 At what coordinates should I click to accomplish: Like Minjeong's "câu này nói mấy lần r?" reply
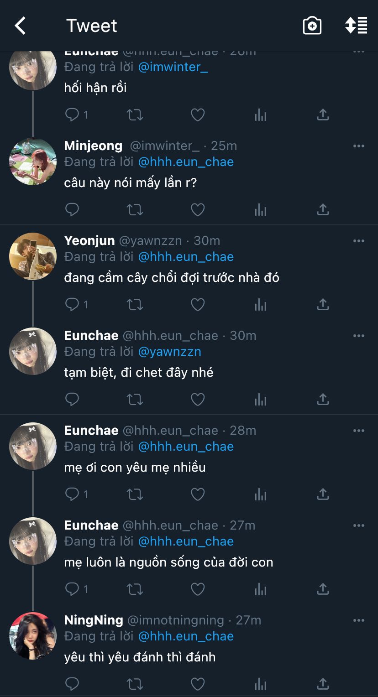coord(197,209)
